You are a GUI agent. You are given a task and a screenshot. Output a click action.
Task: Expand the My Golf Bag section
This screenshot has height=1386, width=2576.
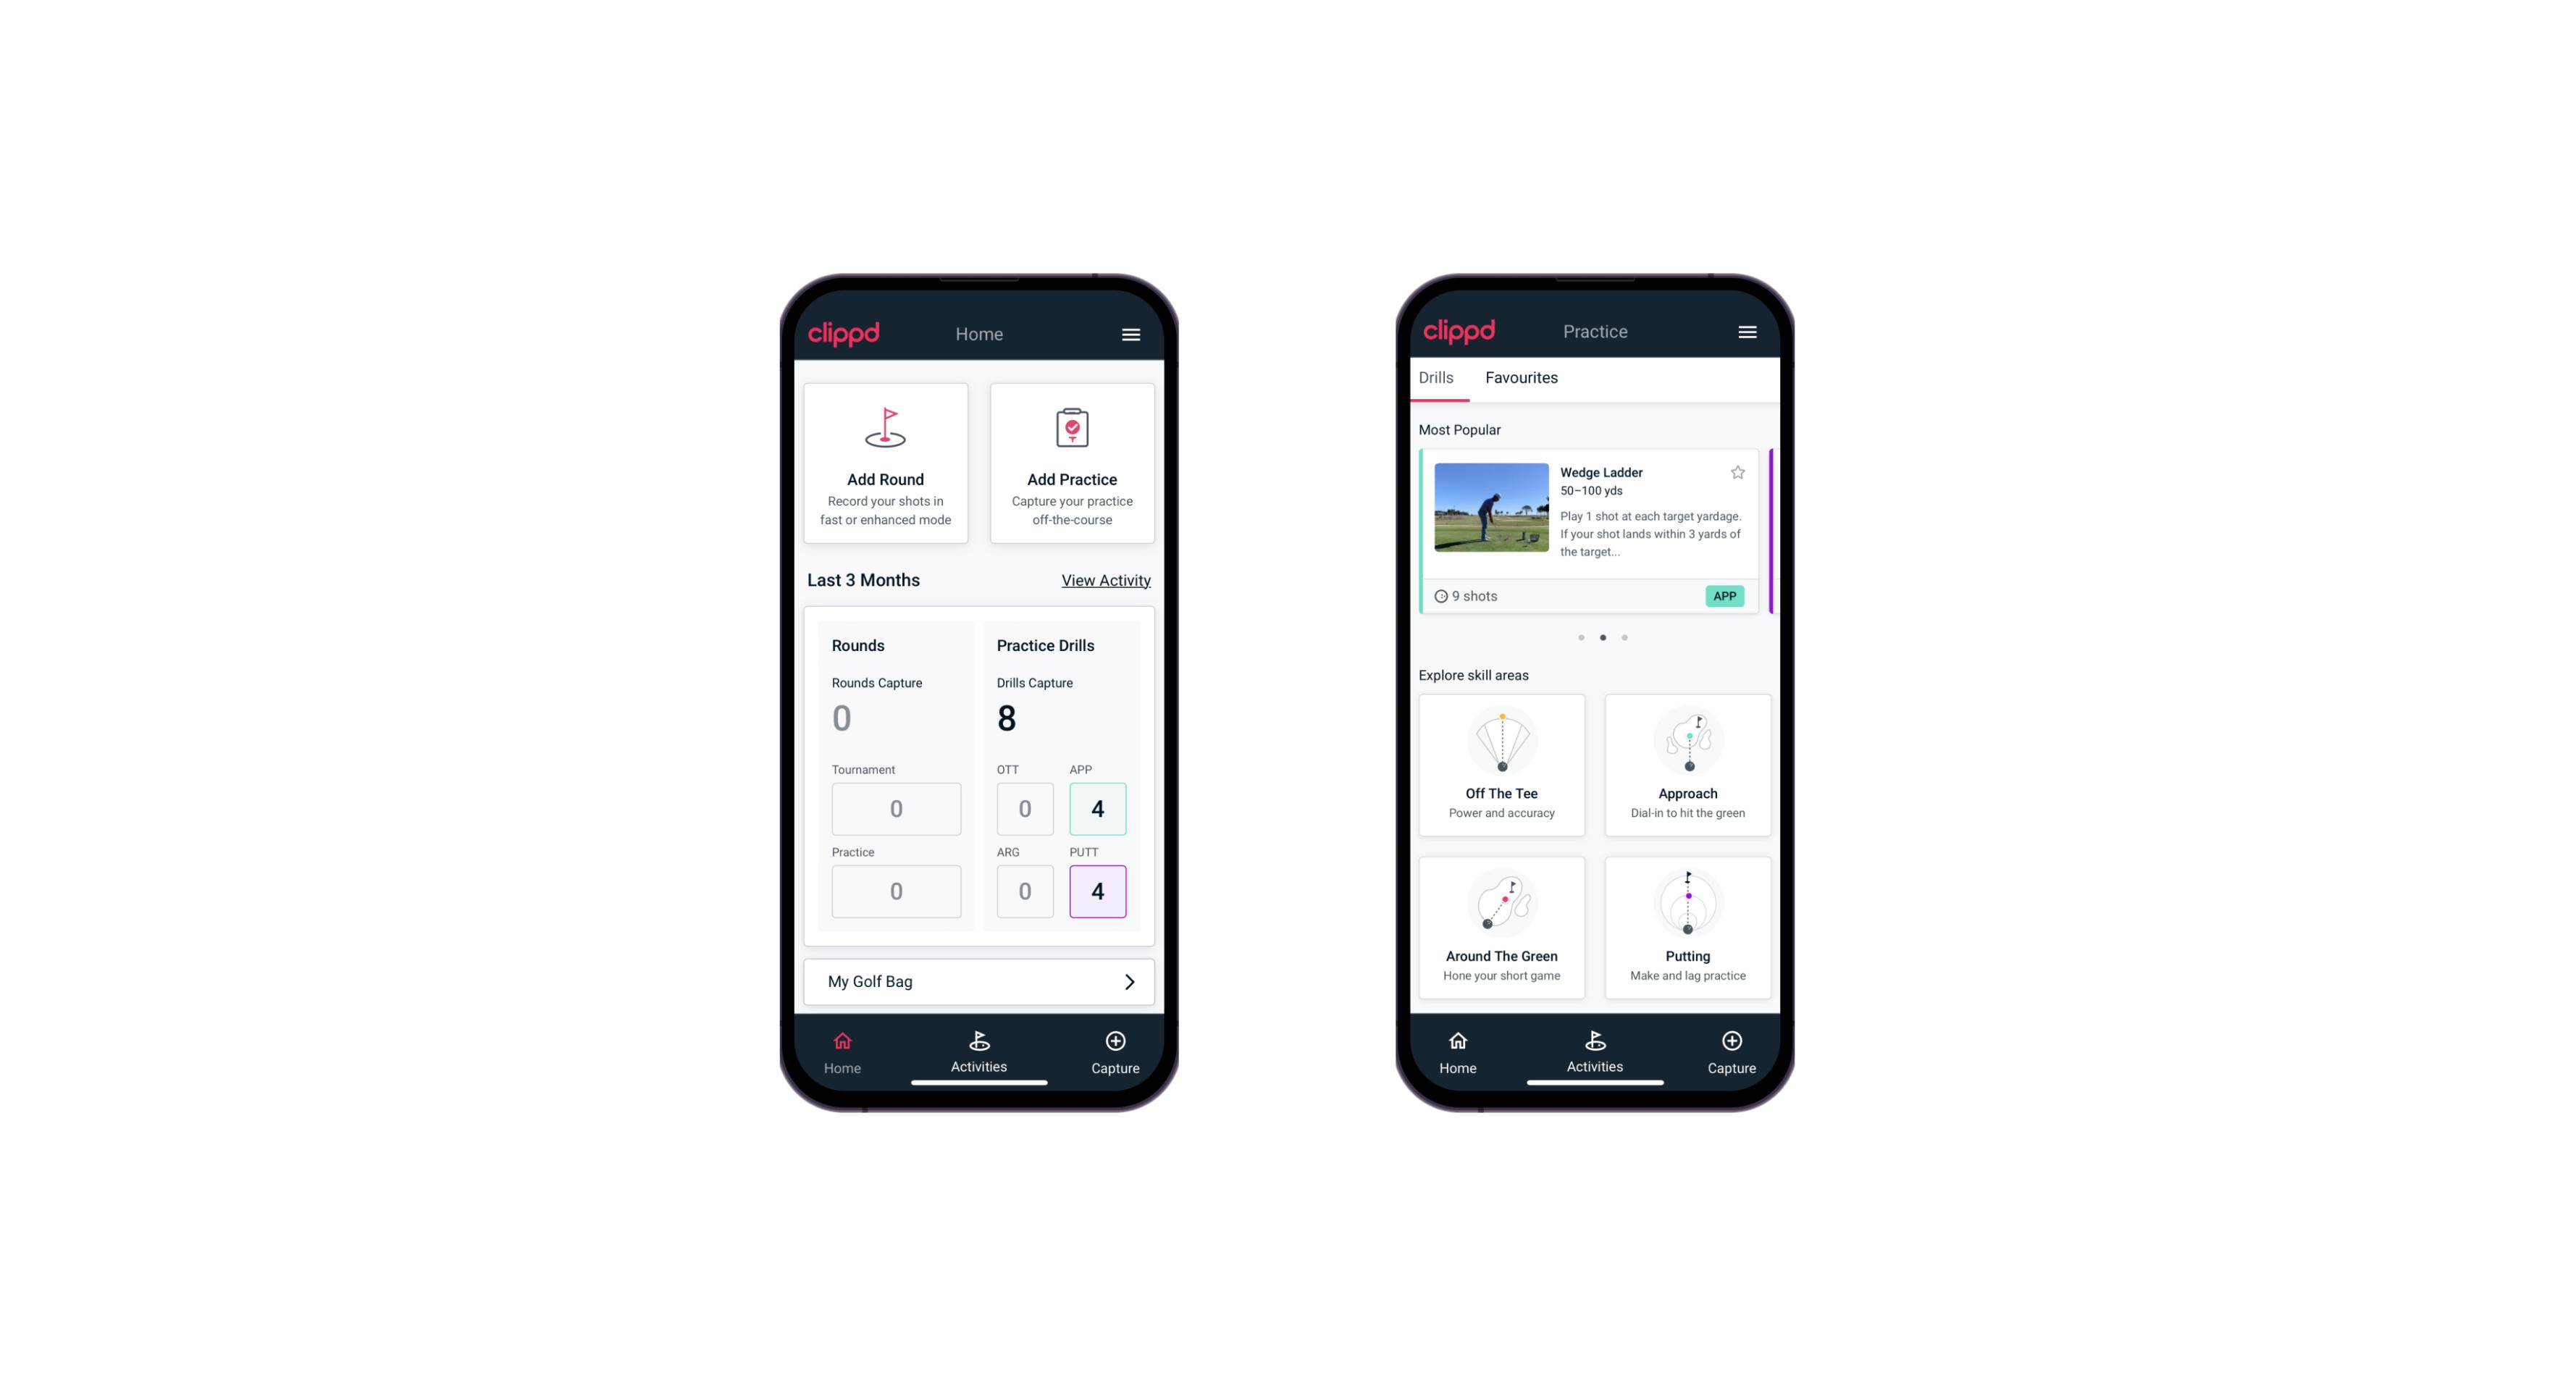(1128, 980)
